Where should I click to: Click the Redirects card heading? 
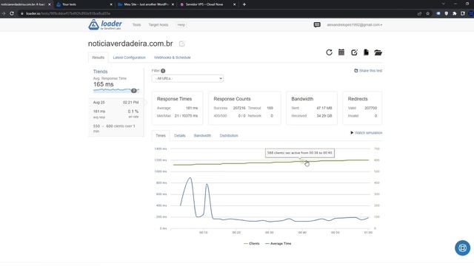[358, 99]
